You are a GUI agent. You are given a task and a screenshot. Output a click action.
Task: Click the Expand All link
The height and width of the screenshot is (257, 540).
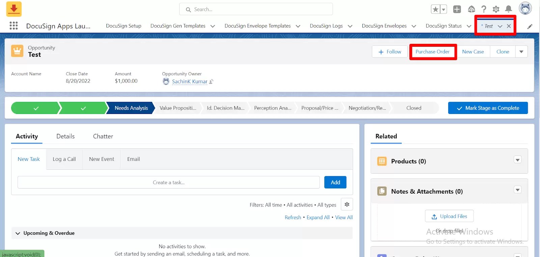318,218
